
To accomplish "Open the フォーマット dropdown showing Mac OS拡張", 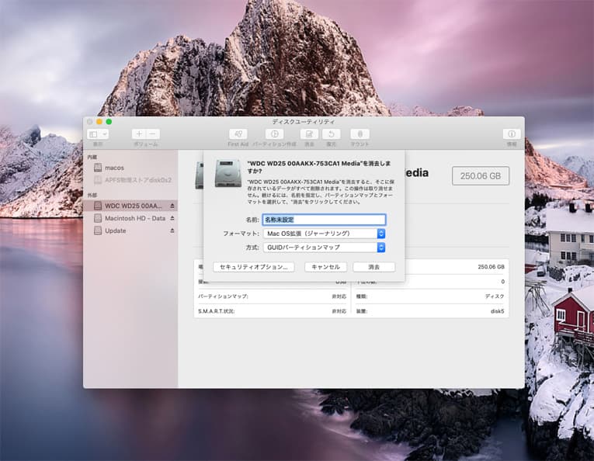I will tap(324, 234).
